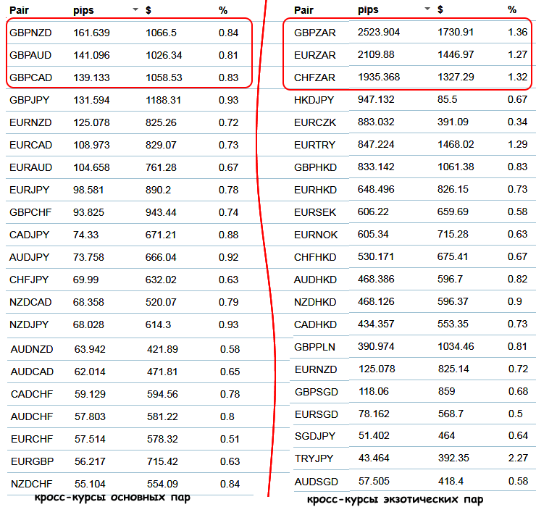Select the EURCAD pair cell
This screenshot has width=536, height=507.
[30, 146]
